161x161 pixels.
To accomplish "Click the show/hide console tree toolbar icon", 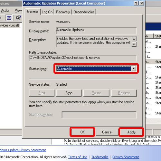I will pos(9,18).
